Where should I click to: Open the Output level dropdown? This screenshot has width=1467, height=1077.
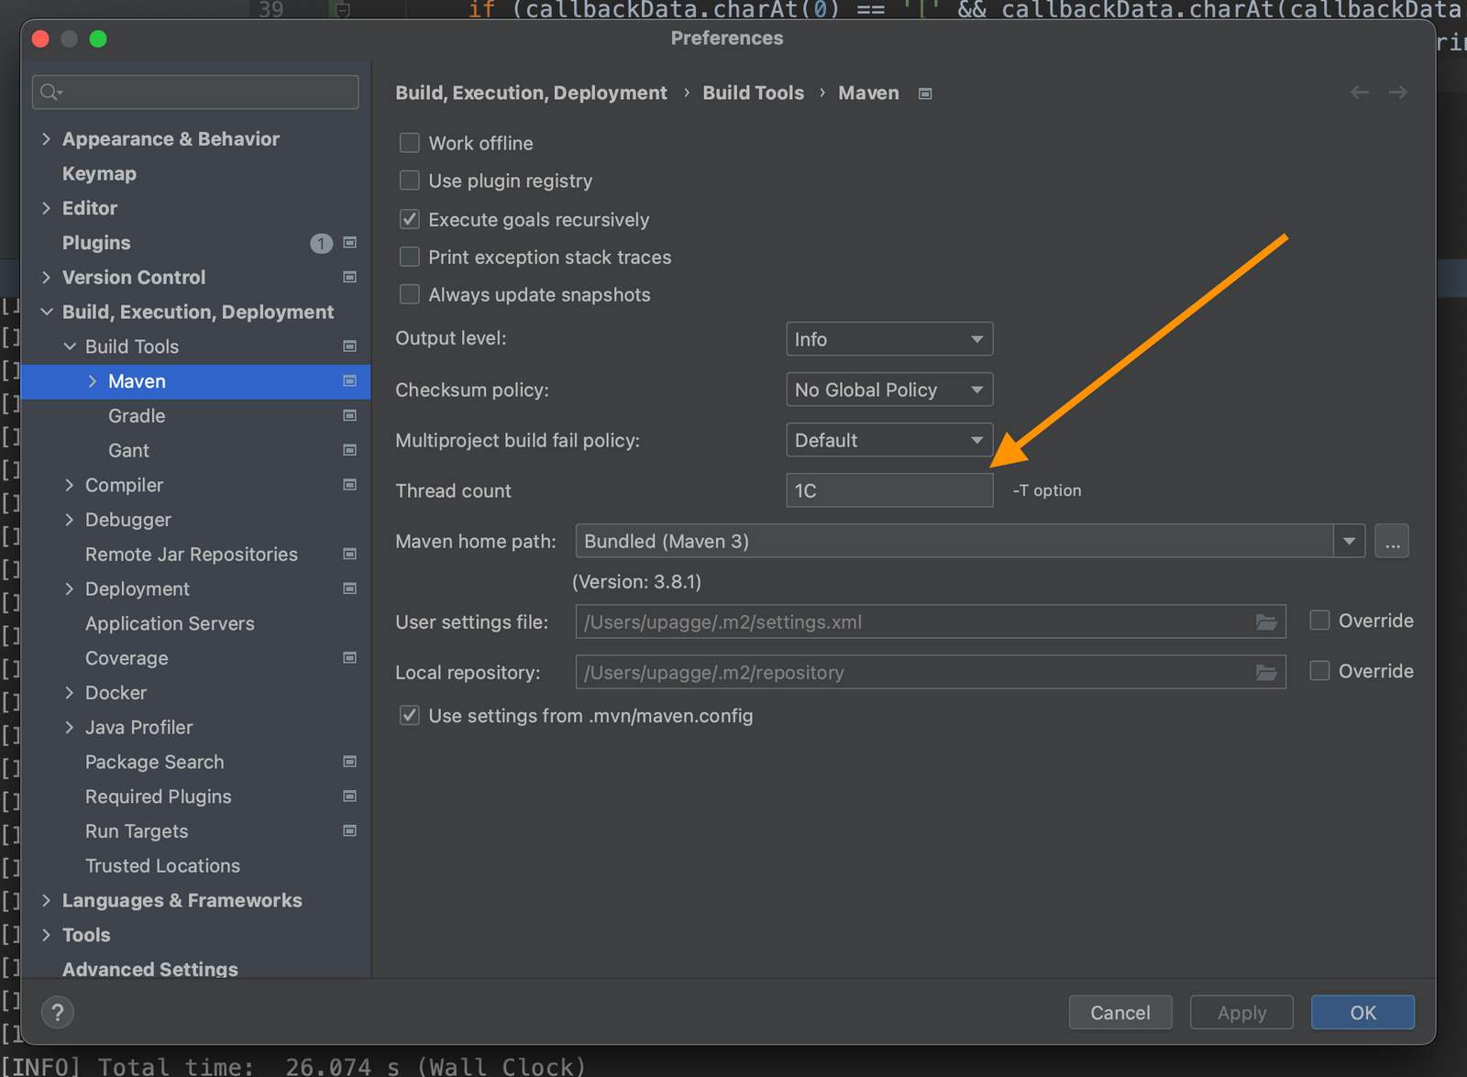[x=888, y=339]
